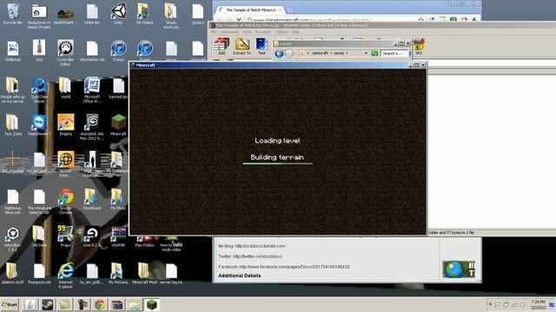Image resolution: width=556 pixels, height=312 pixels.
Task: Launch the Fraps desktop shortcut
Action: point(66,236)
